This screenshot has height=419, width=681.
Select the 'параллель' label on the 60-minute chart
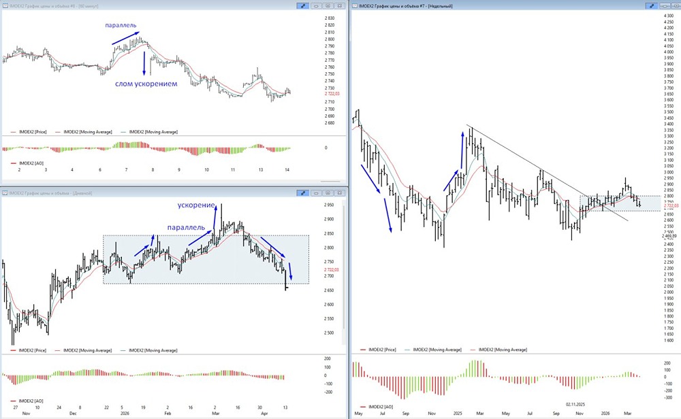121,25
